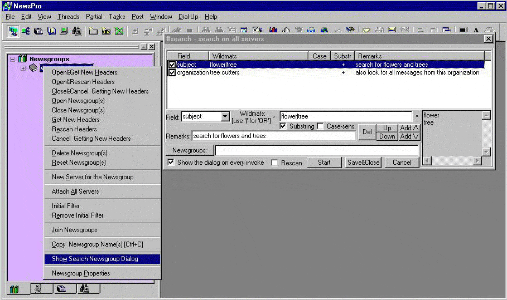
Task: Click the floppy disk save toolbar icon
Action: pos(311,30)
